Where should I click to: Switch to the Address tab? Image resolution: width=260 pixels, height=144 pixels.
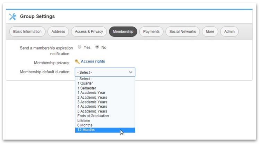pyautogui.click(x=58, y=31)
